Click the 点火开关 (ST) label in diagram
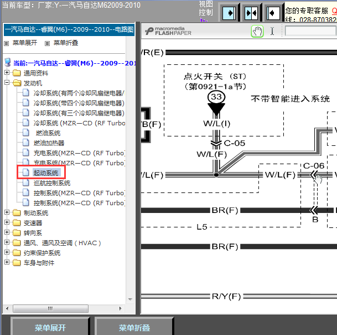The width and height of the screenshot is (337, 335). click(x=215, y=77)
